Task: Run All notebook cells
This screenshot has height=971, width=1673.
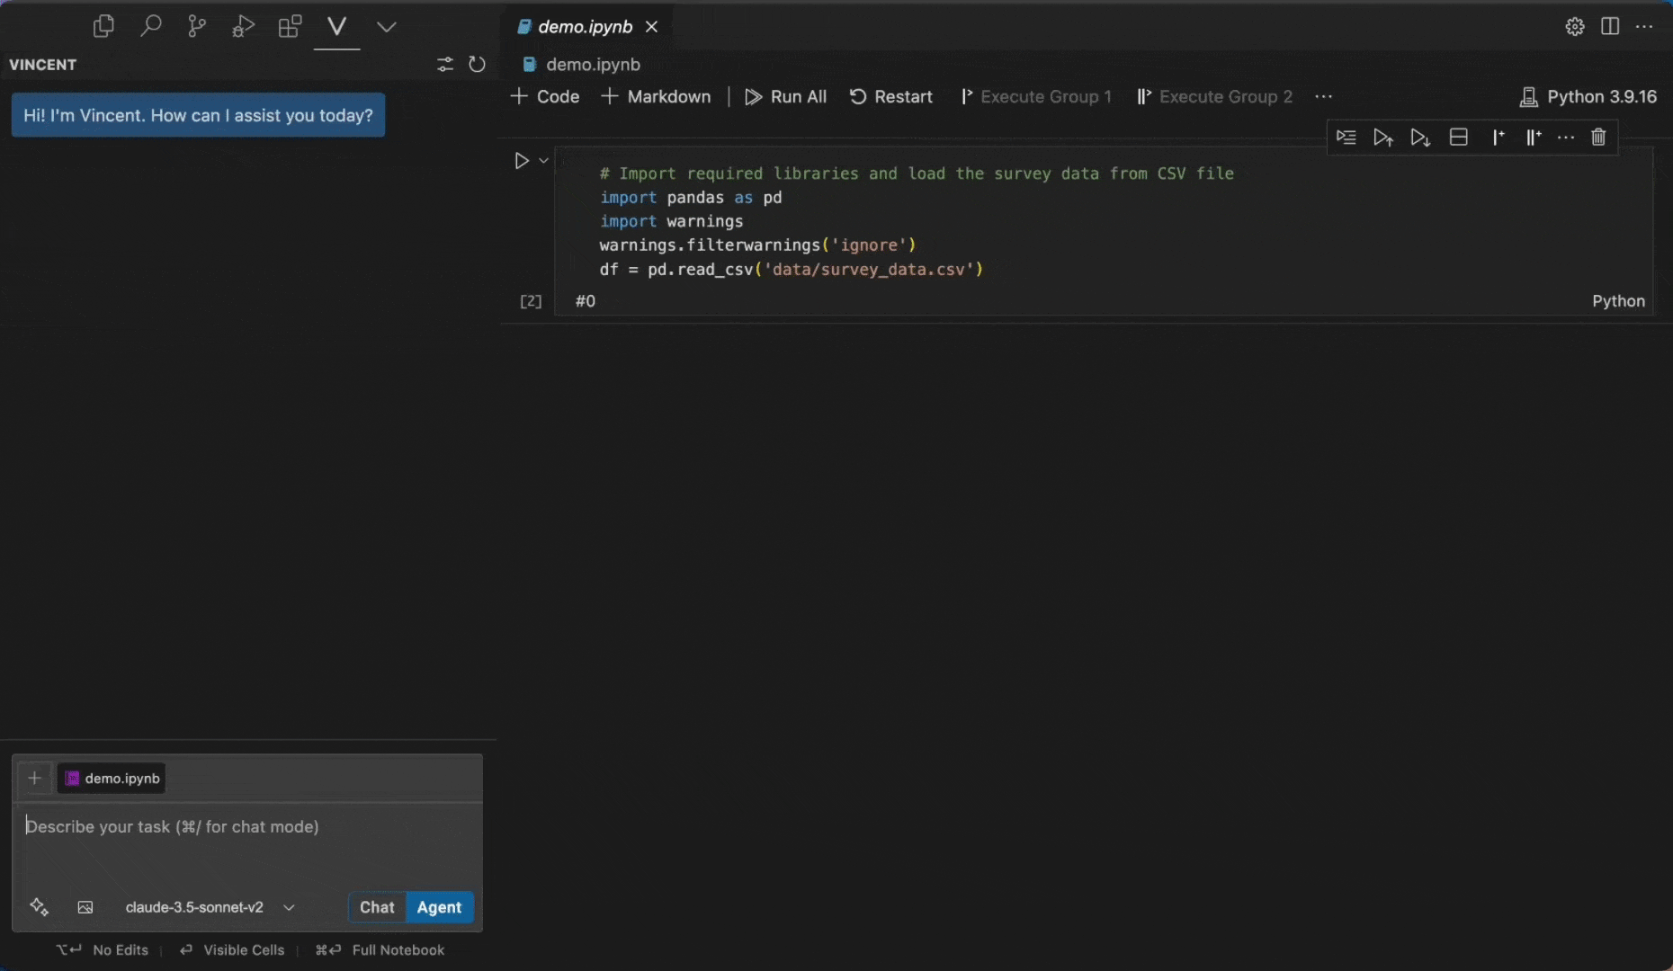Action: click(x=785, y=96)
